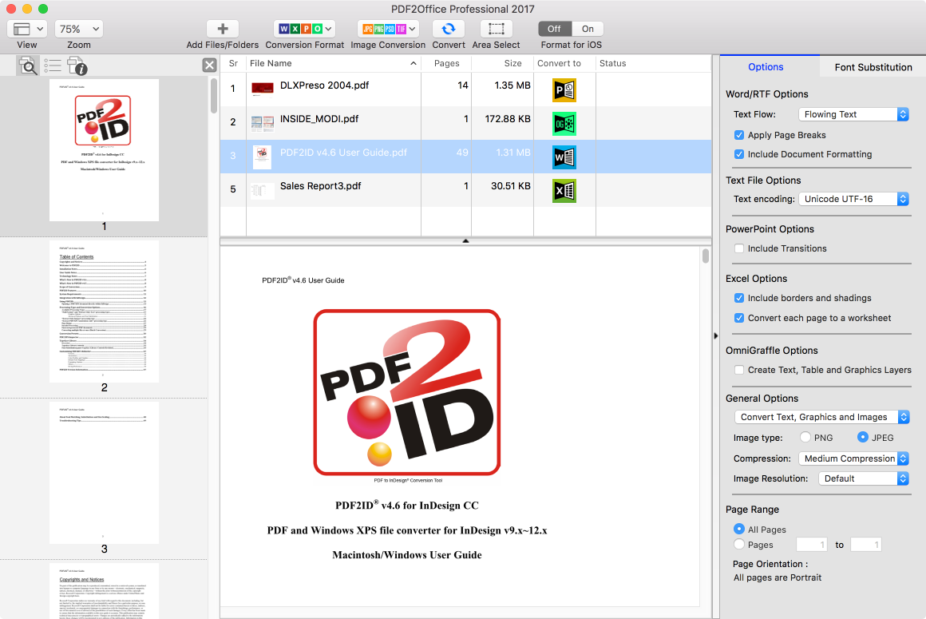Select page 2 Table of Contents thumbnail
926x619 pixels.
pos(104,311)
